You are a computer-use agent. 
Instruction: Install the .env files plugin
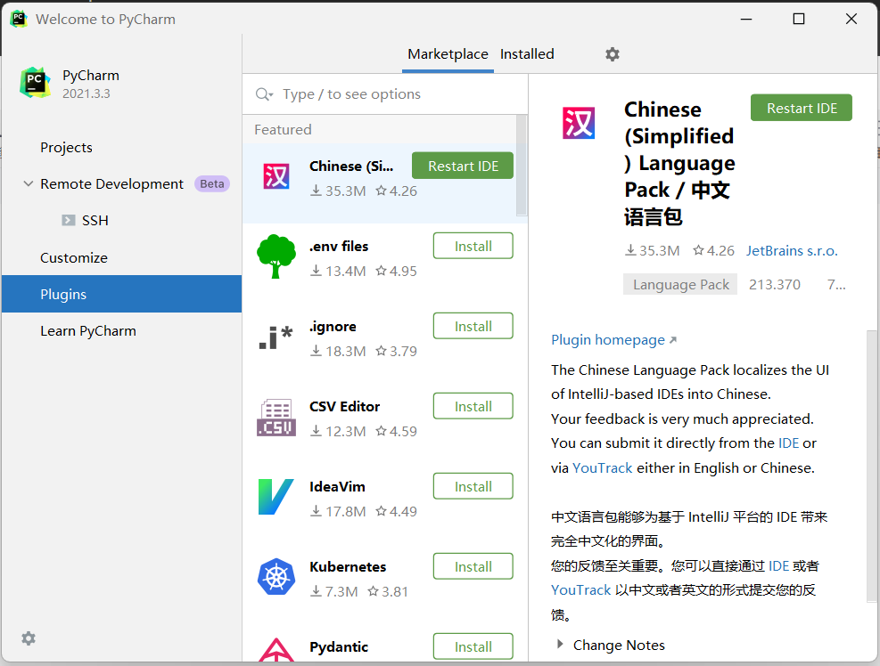coord(473,246)
